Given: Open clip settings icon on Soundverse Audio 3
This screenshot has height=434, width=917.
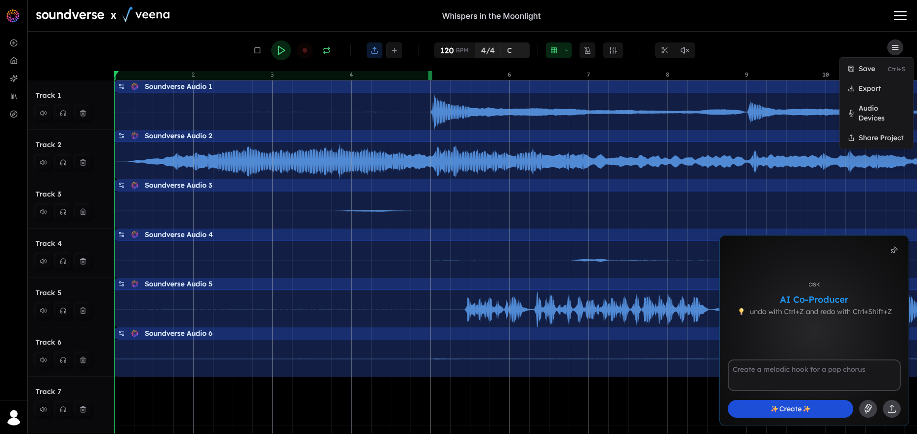Looking at the screenshot, I should pyautogui.click(x=122, y=185).
